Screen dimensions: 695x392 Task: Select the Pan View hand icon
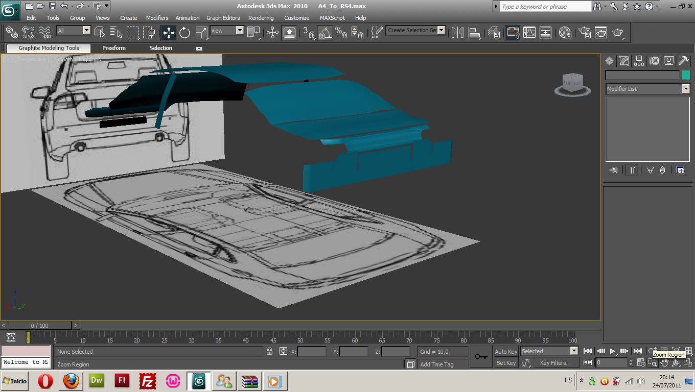pos(664,363)
